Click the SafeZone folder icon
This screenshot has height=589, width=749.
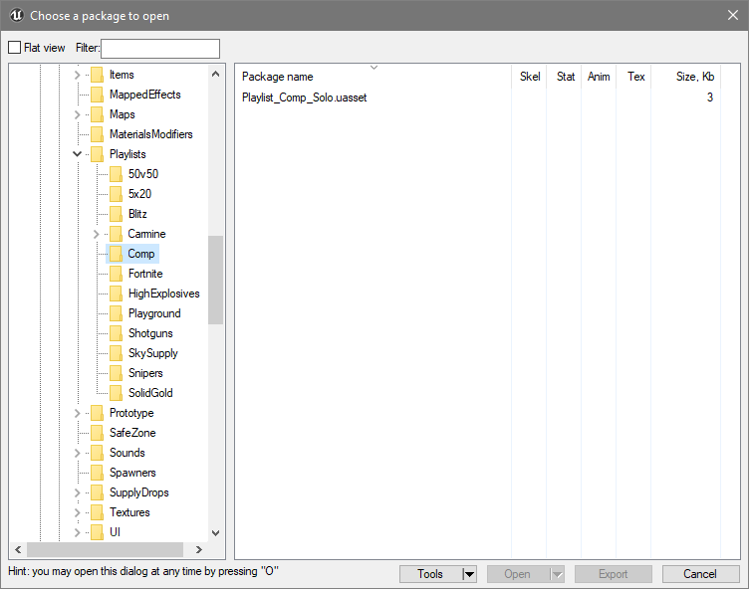coord(97,433)
